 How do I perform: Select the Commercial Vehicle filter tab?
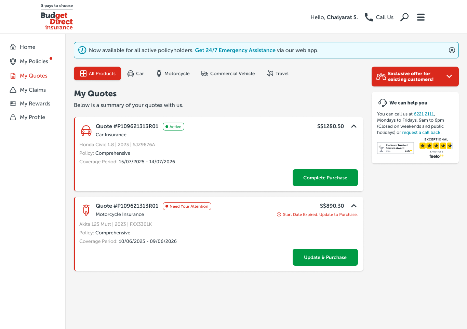pyautogui.click(x=228, y=73)
